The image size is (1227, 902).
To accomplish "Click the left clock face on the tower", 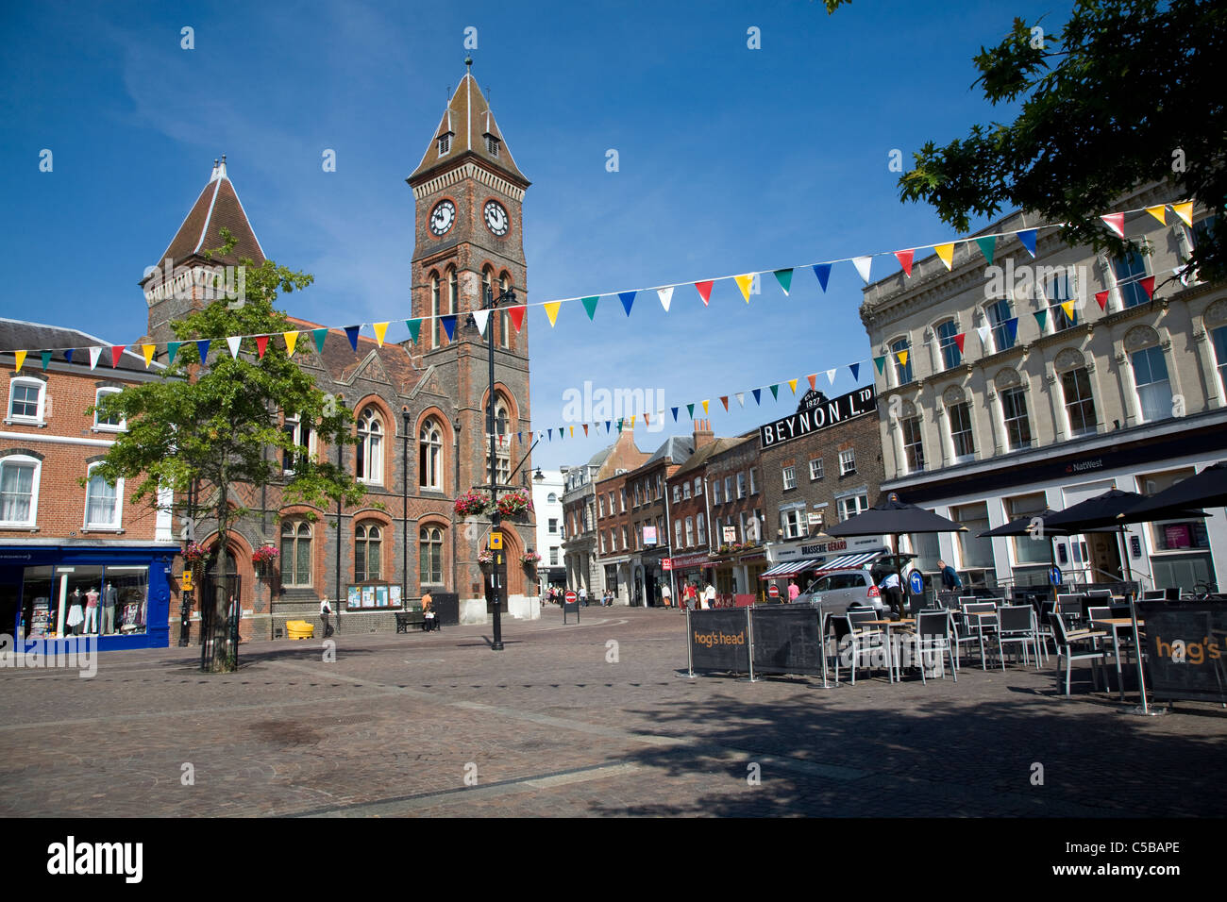I will tap(442, 218).
